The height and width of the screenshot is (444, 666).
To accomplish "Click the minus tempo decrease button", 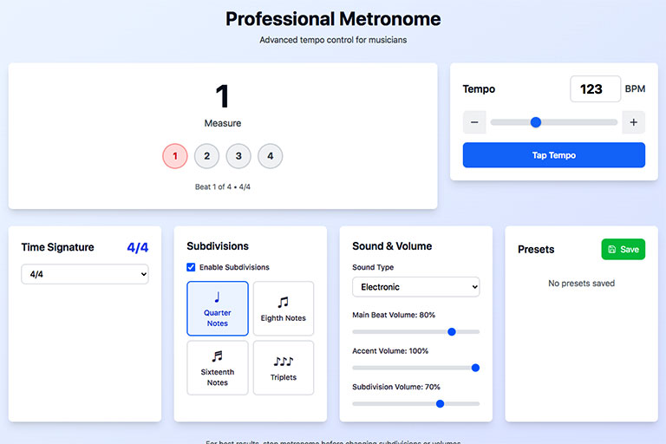I will pos(474,122).
